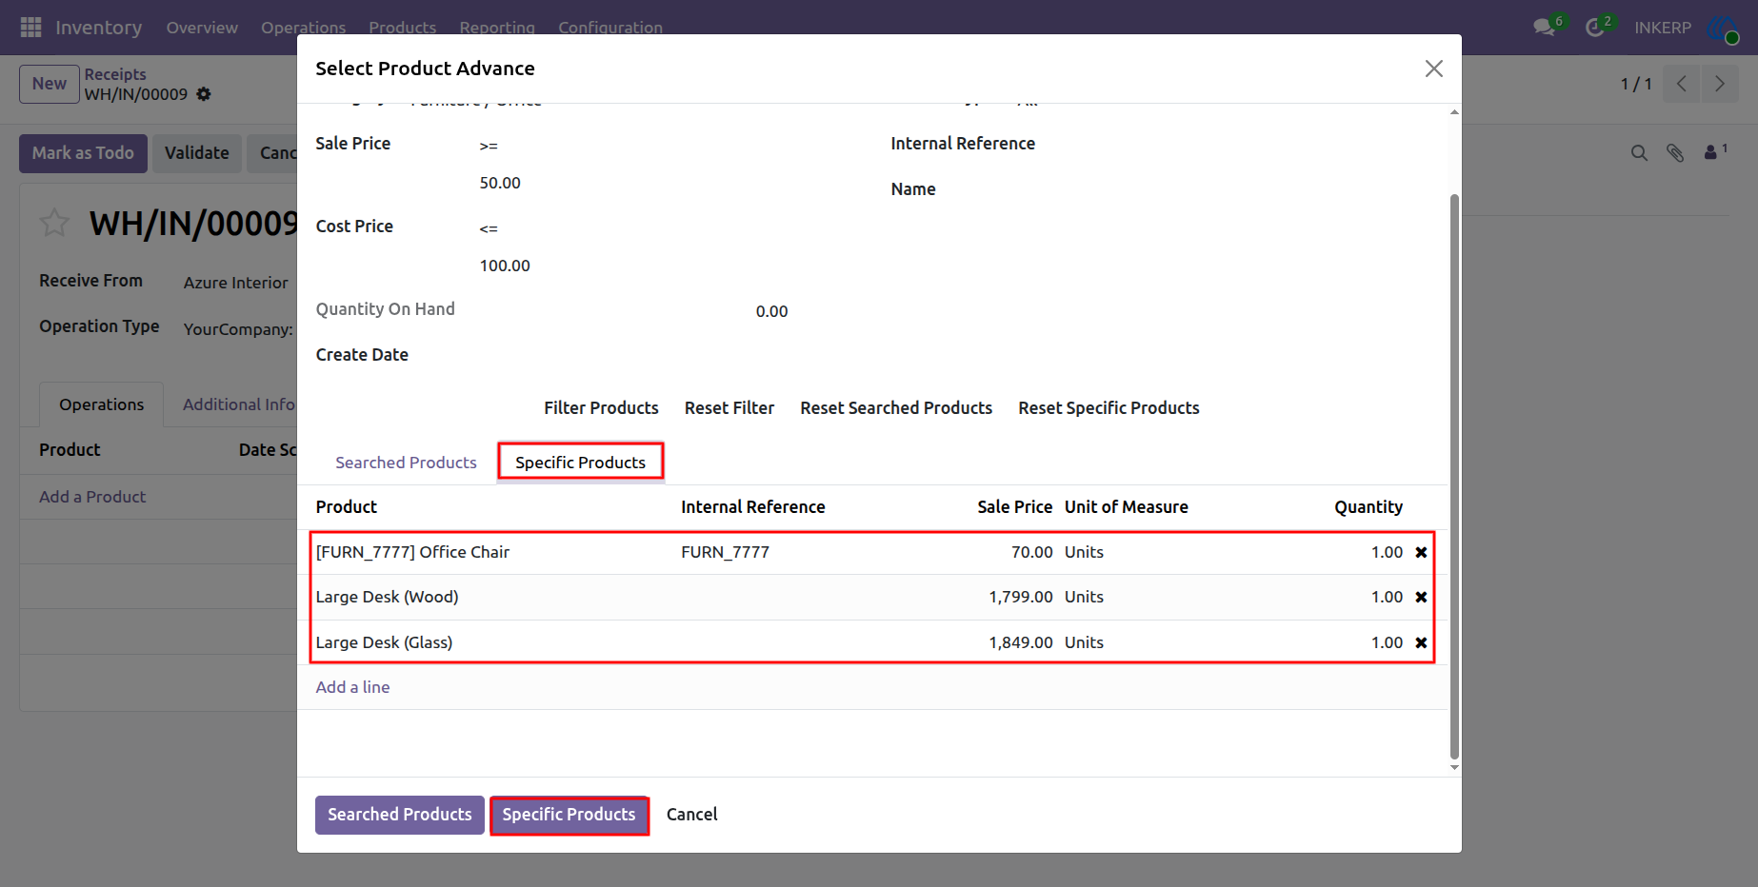
Task: Open Configuration menu
Action: coord(610,28)
